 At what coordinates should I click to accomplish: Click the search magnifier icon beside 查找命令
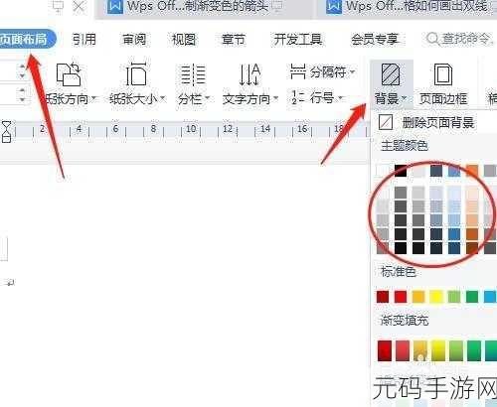(432, 40)
